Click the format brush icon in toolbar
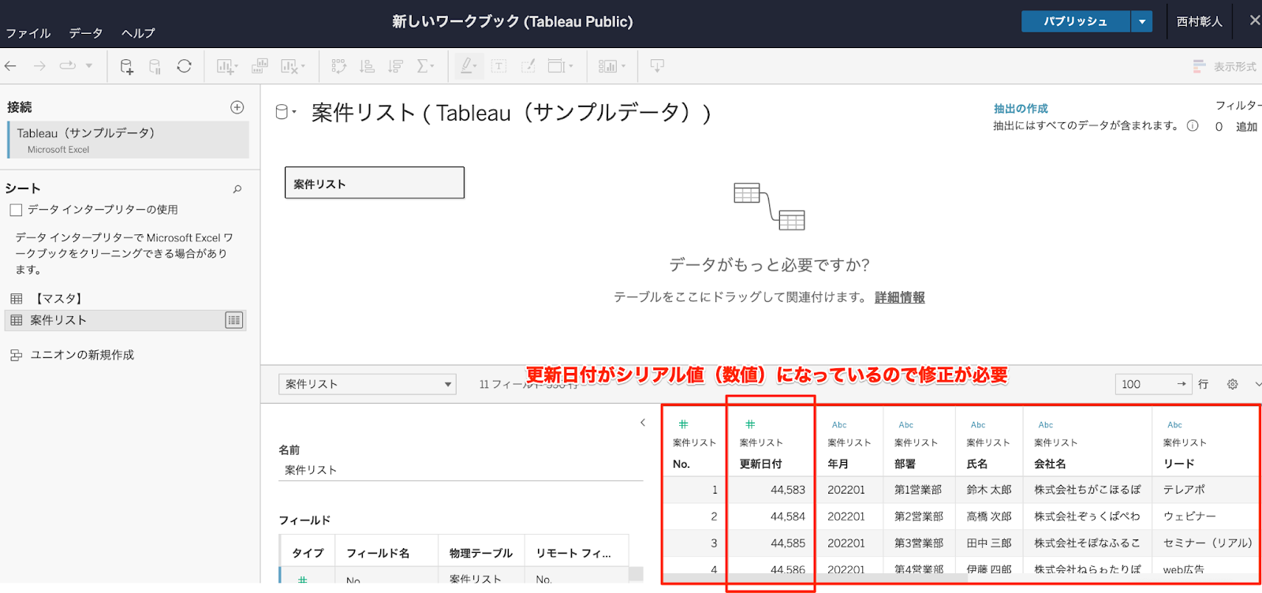The width and height of the screenshot is (1262, 593). coord(528,66)
